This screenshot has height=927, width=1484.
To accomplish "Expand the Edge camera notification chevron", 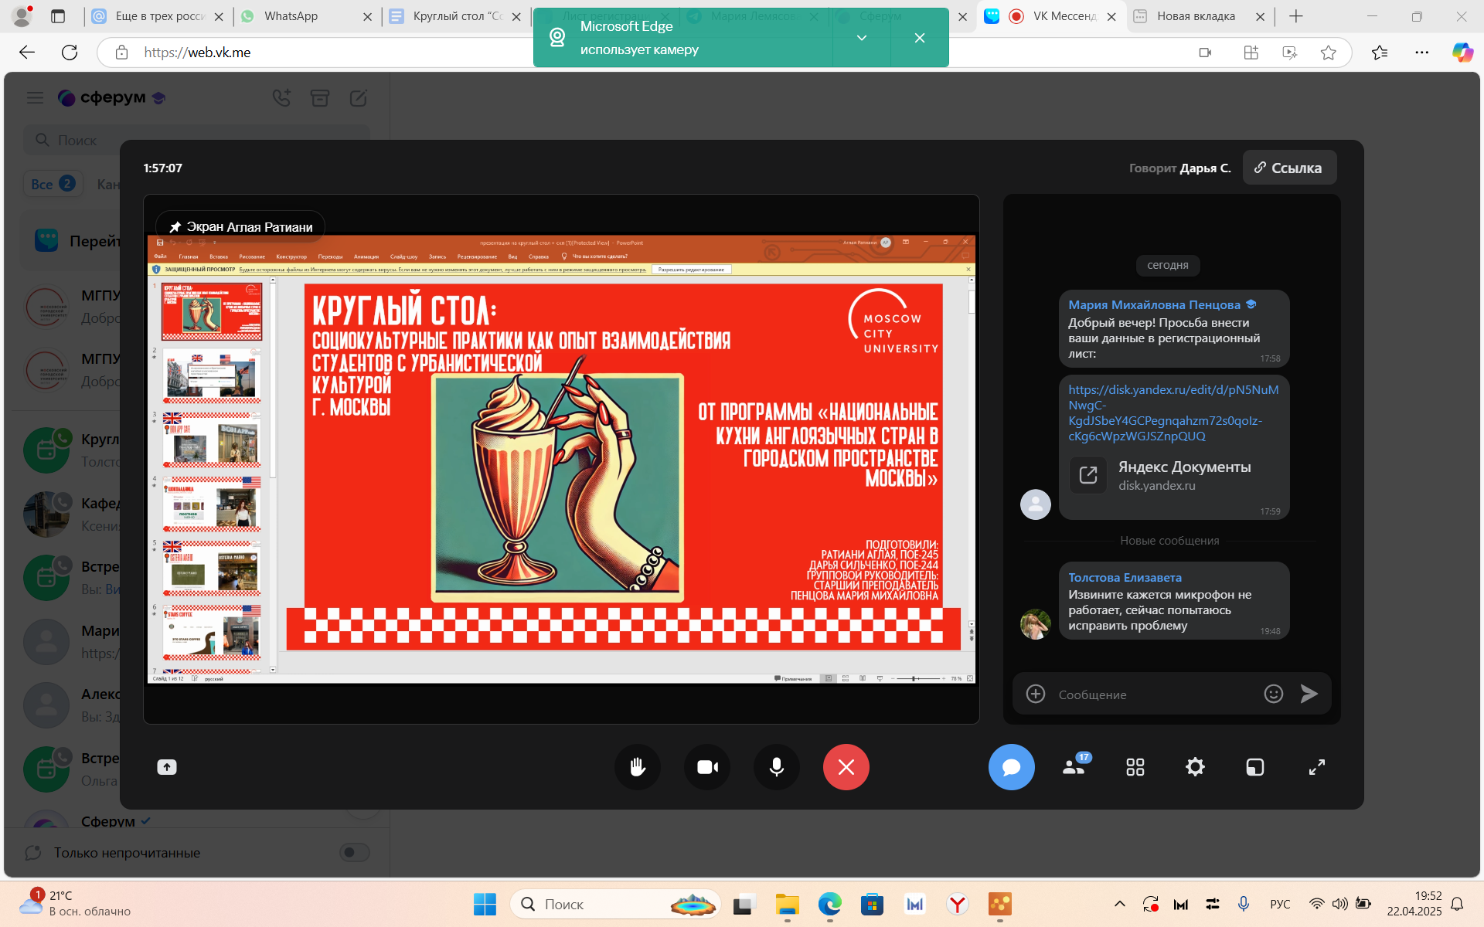I will [861, 38].
